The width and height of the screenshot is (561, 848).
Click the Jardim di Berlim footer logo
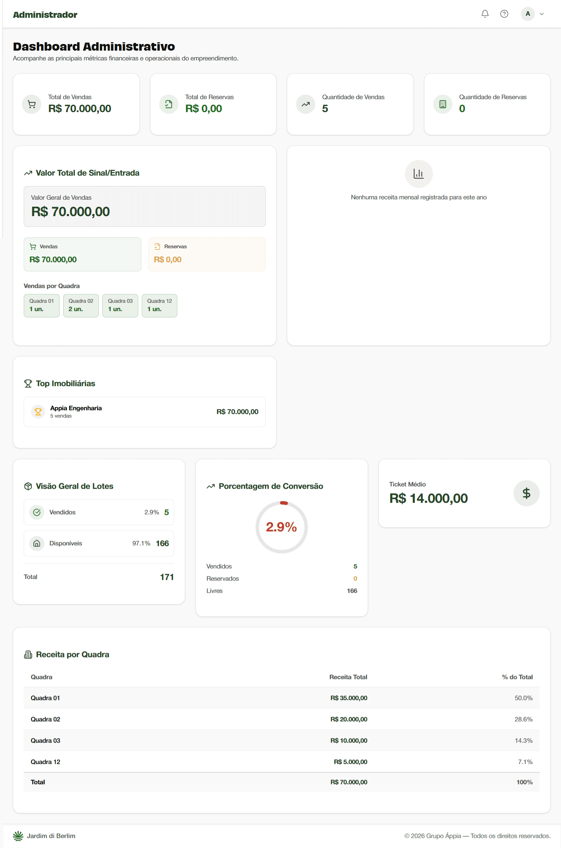pos(44,835)
